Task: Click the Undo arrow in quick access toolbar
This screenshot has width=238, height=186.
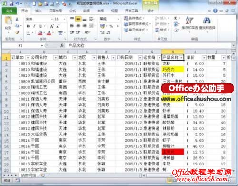Action: tap(18, 3)
